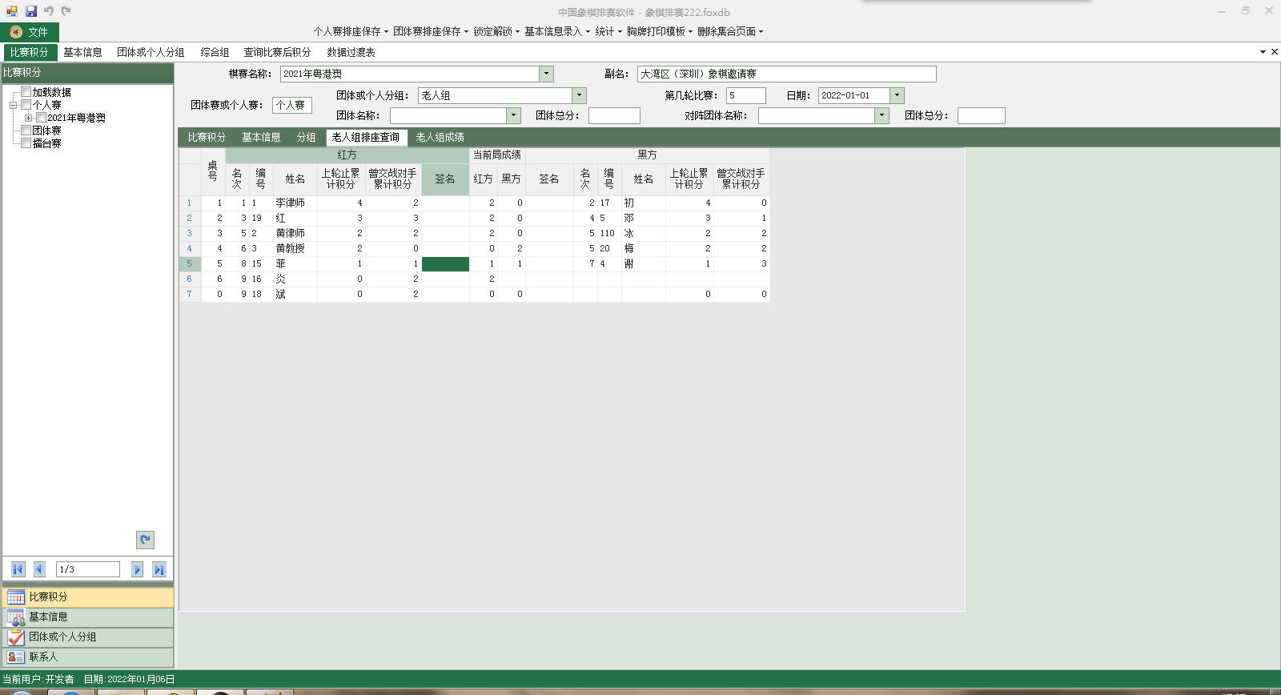
Task: Switch to 老人组成绩 tab
Action: (x=440, y=138)
